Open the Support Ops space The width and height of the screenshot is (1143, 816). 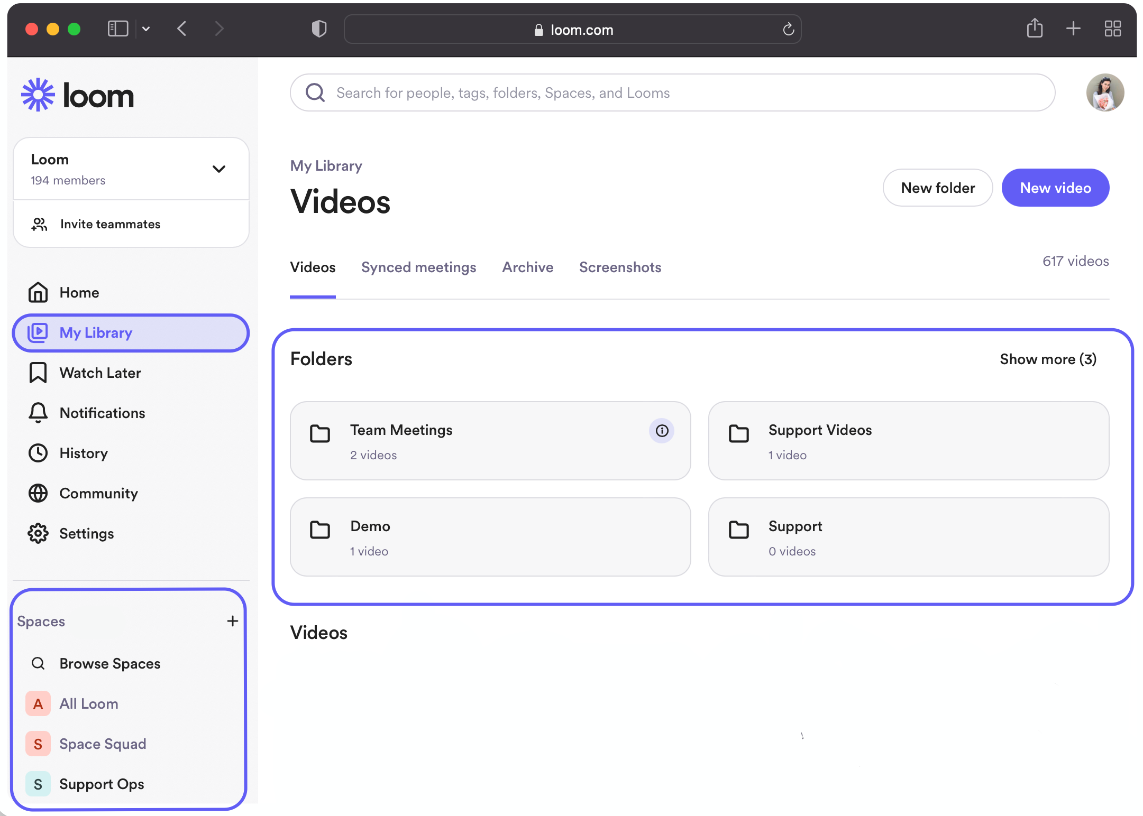coord(102,784)
